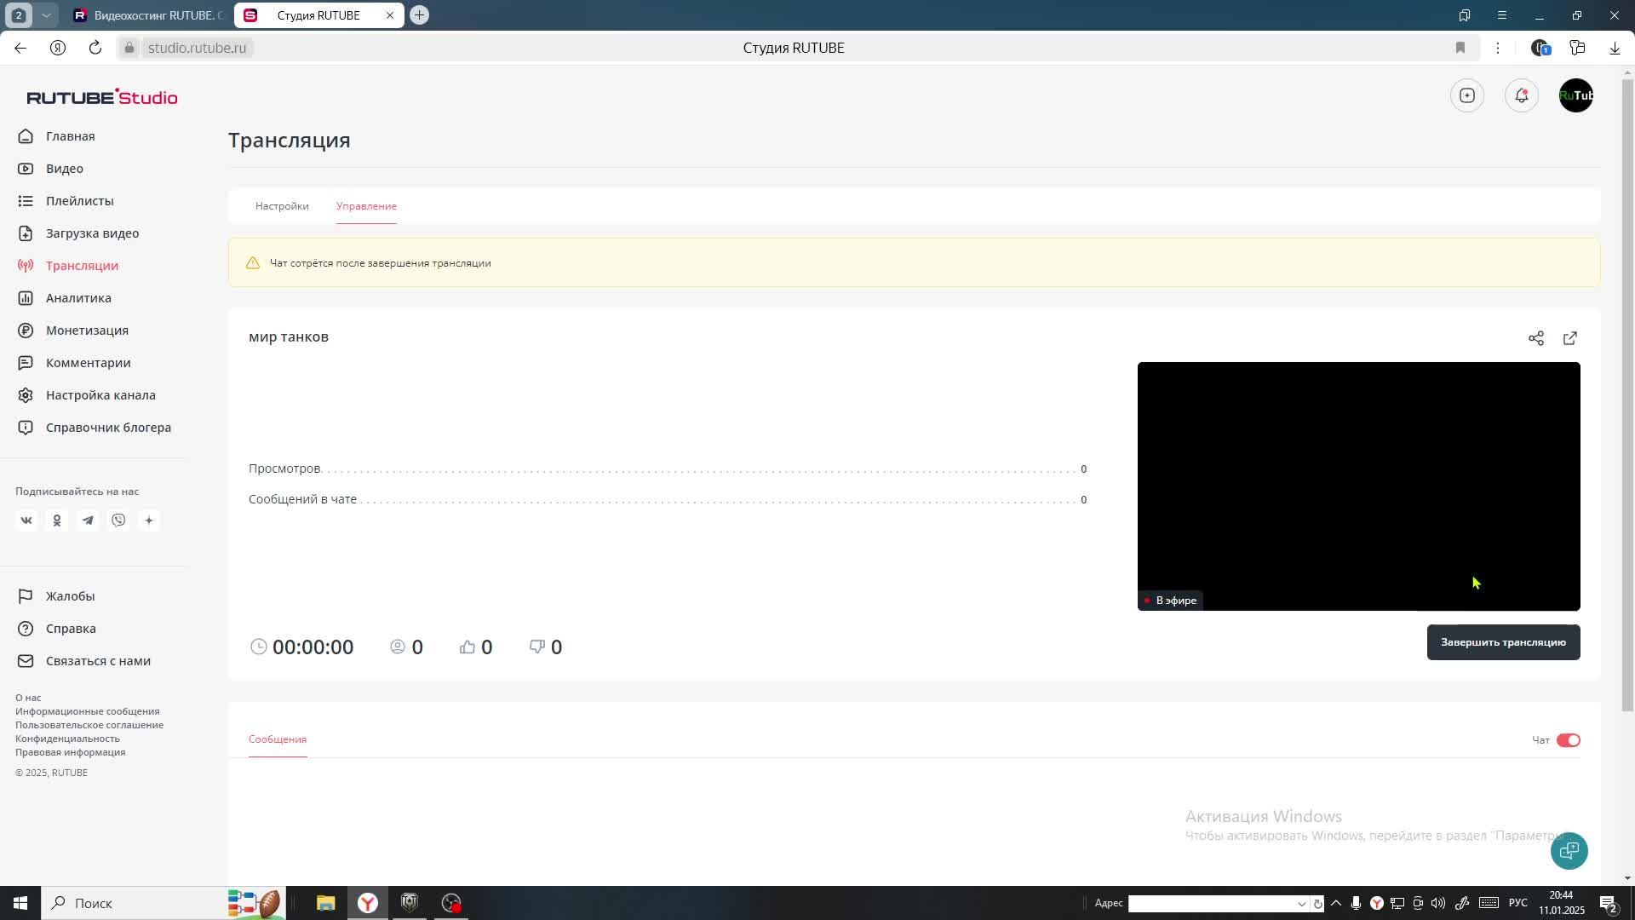
Task: Click the volume speaker tray icon
Action: pyautogui.click(x=1438, y=903)
